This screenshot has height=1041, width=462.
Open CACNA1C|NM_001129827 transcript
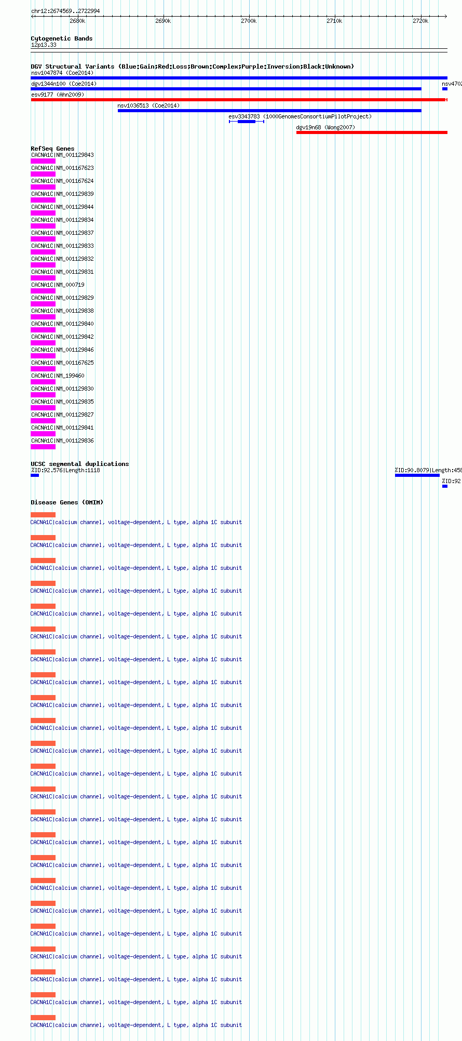(62, 415)
